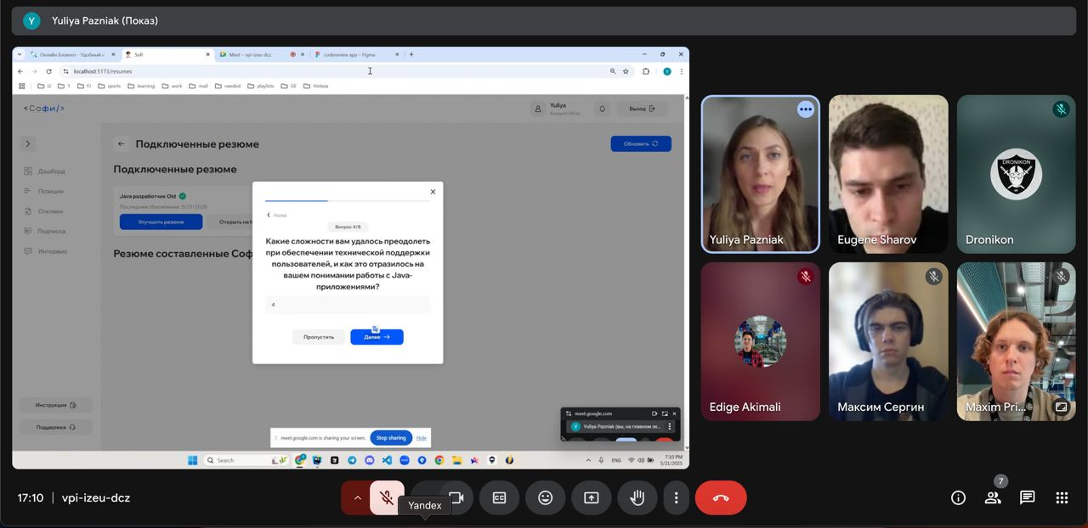Click the picture-in-picture icon on Maxim's tile
Viewport: 1088px width, 528px height.
tap(1061, 407)
